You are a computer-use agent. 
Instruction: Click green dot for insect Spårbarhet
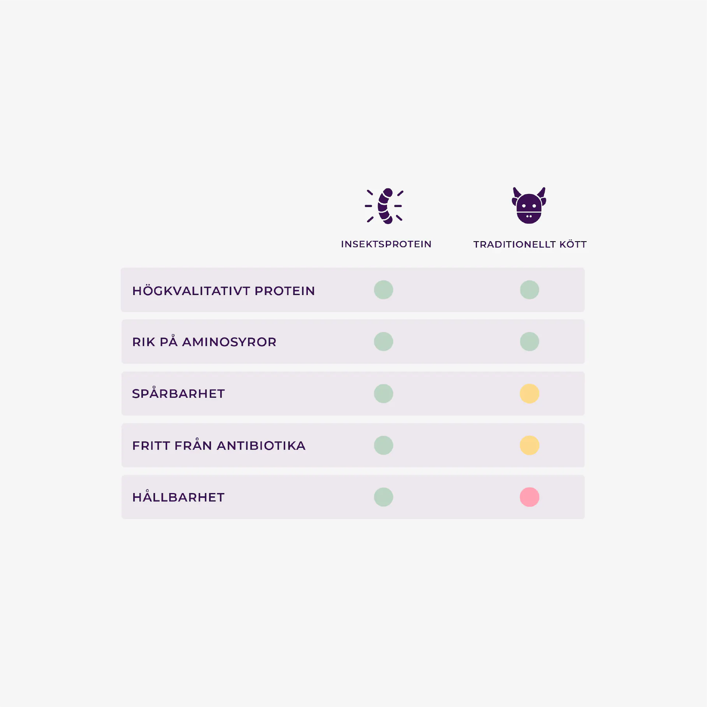[383, 393]
